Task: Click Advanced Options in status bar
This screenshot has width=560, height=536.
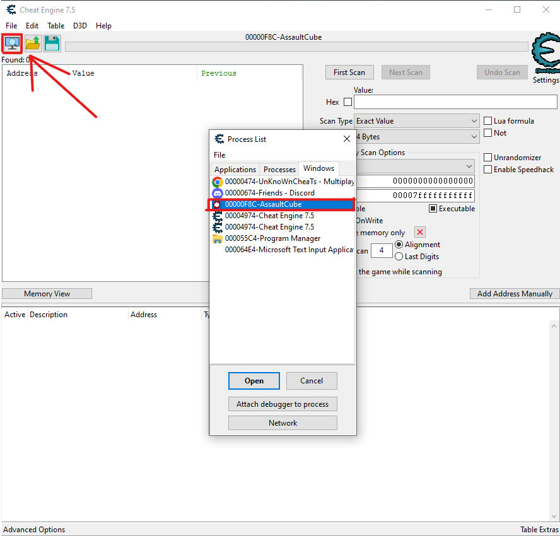Action: tap(34, 529)
